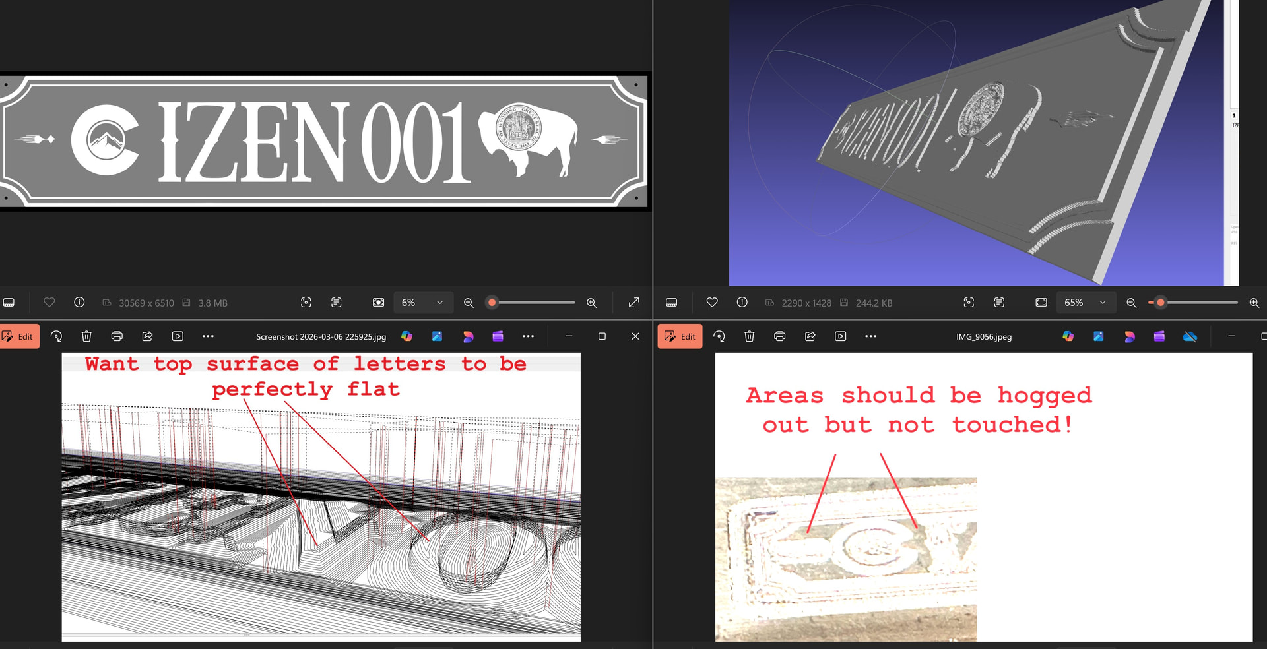Open three-dot menu right of Screenshot window's Clipchamp icon
The width and height of the screenshot is (1267, 649).
[528, 336]
